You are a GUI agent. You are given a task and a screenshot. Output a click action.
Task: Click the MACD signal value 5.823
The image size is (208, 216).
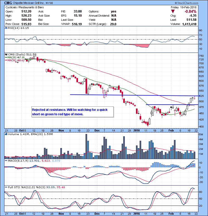pyautogui.click(x=46, y=161)
